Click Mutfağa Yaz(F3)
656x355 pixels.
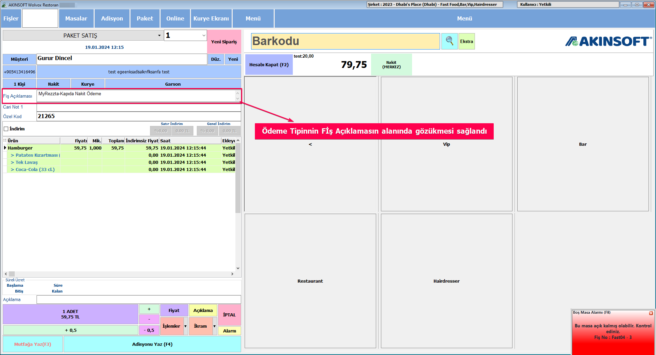point(33,344)
